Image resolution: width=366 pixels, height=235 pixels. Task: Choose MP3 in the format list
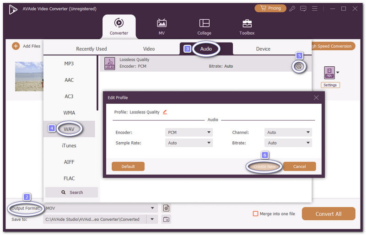coord(69,64)
